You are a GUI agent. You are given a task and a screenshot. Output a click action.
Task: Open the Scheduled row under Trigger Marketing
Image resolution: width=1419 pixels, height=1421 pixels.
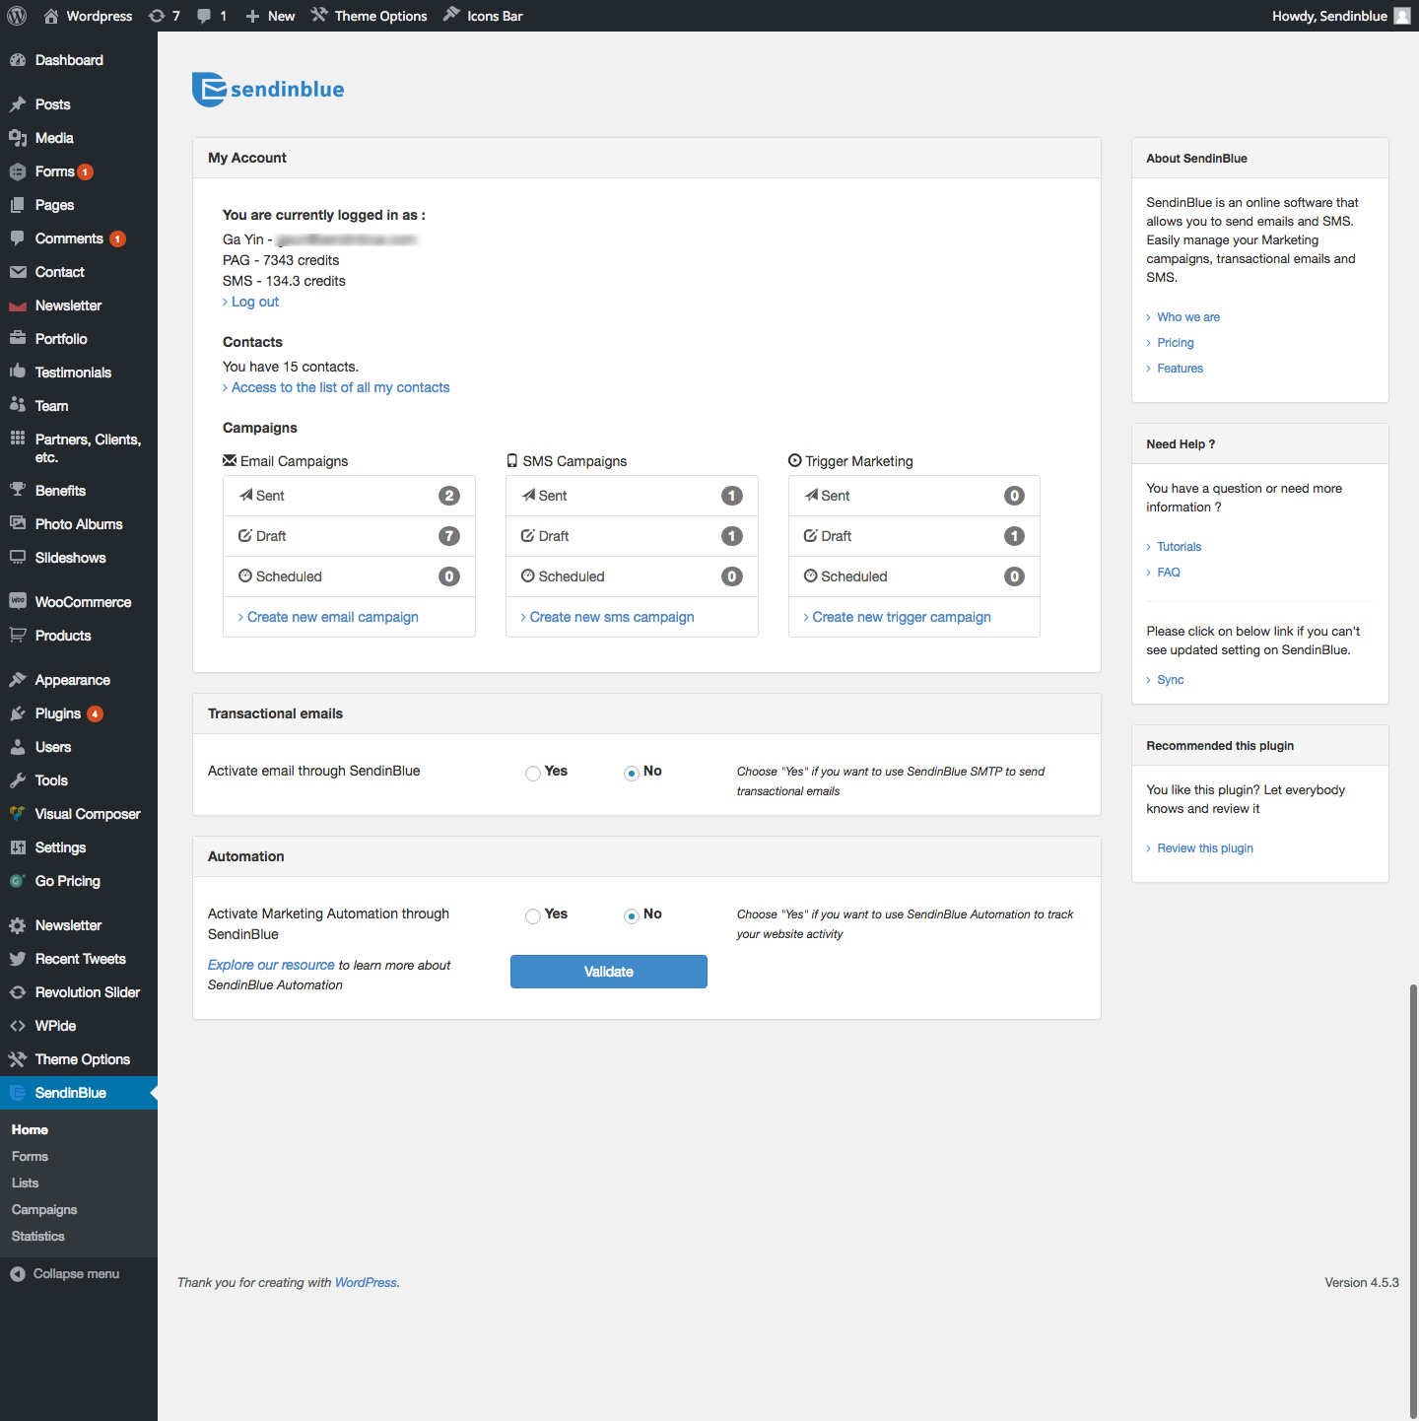pos(914,576)
